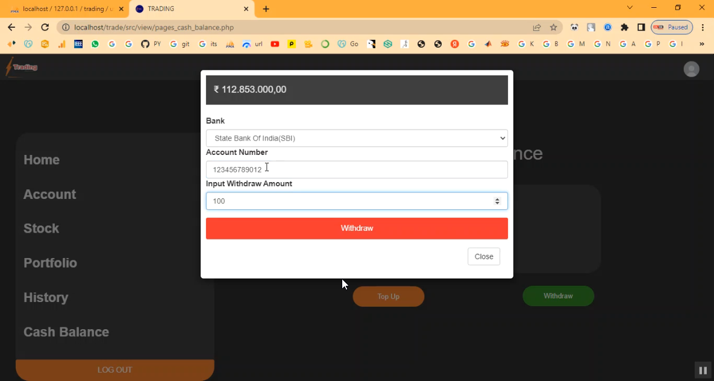Click the Trading logo in the header
This screenshot has width=714, height=381.
22,67
